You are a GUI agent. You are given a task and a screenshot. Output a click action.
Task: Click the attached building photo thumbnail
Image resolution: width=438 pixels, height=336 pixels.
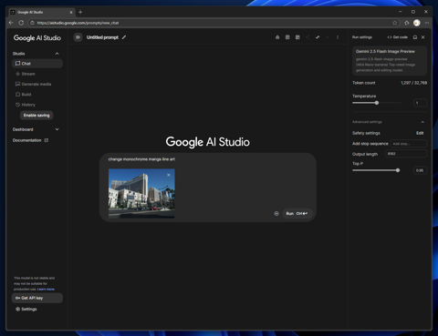click(141, 193)
